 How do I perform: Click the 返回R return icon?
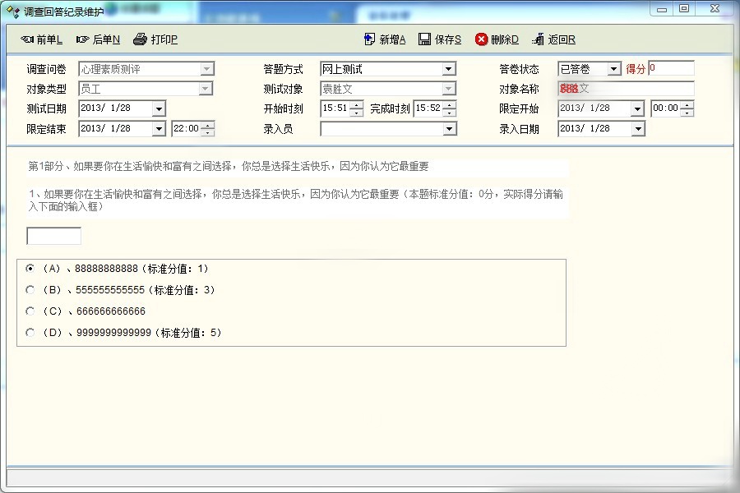tap(539, 39)
